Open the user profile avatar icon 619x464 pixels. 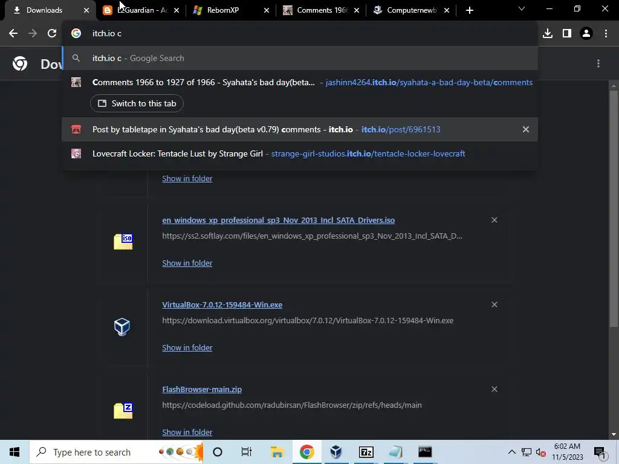point(586,34)
